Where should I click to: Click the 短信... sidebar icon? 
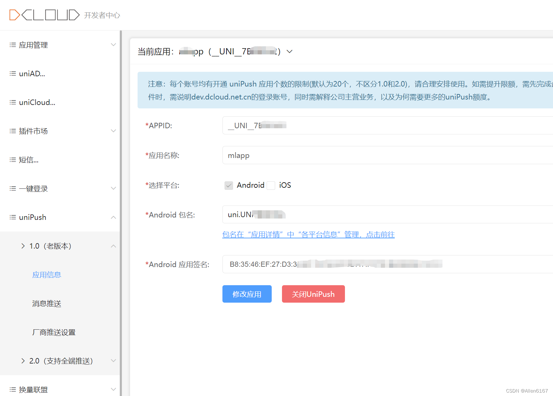click(12, 160)
